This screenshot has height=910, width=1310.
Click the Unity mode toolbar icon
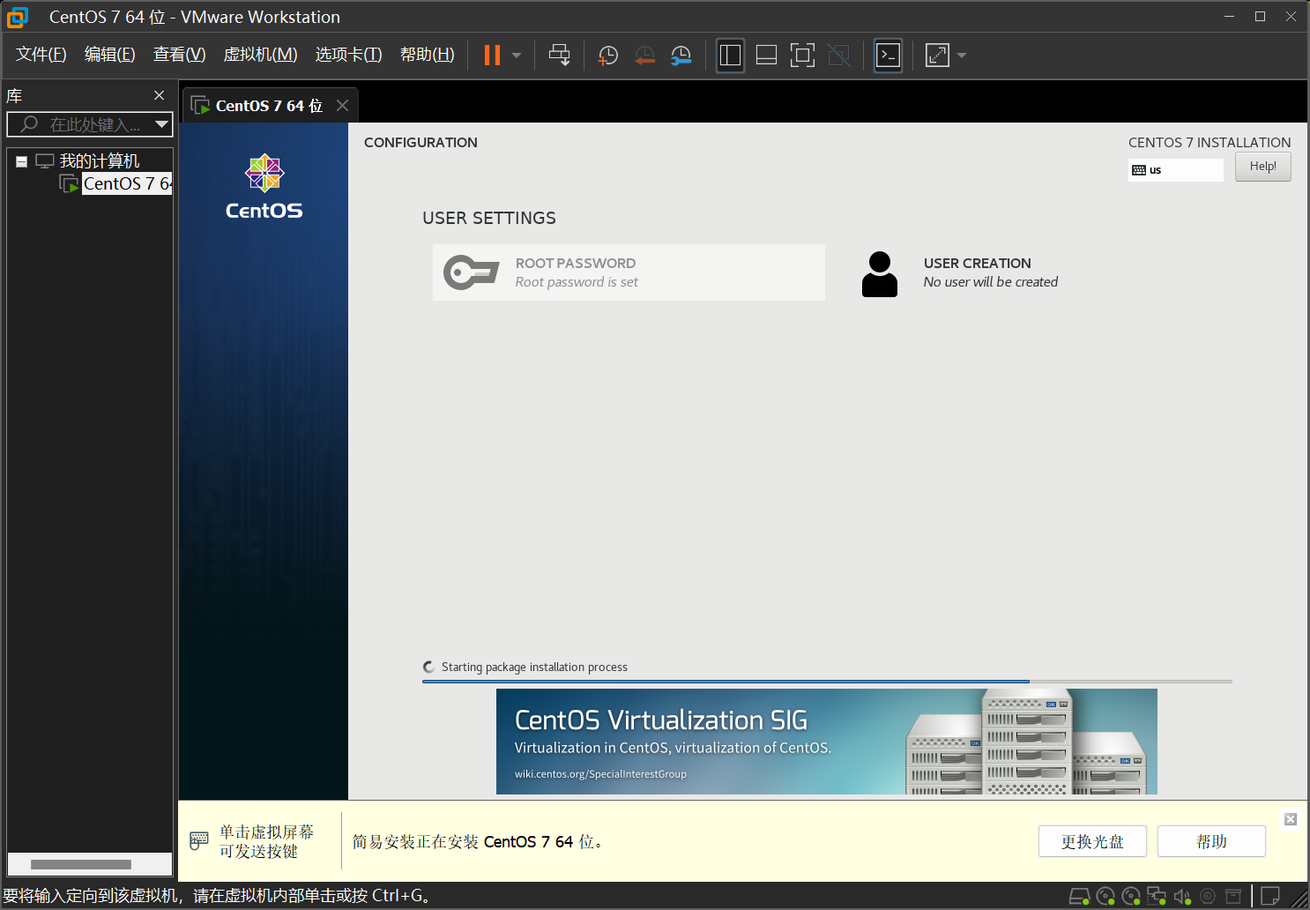[x=838, y=56]
